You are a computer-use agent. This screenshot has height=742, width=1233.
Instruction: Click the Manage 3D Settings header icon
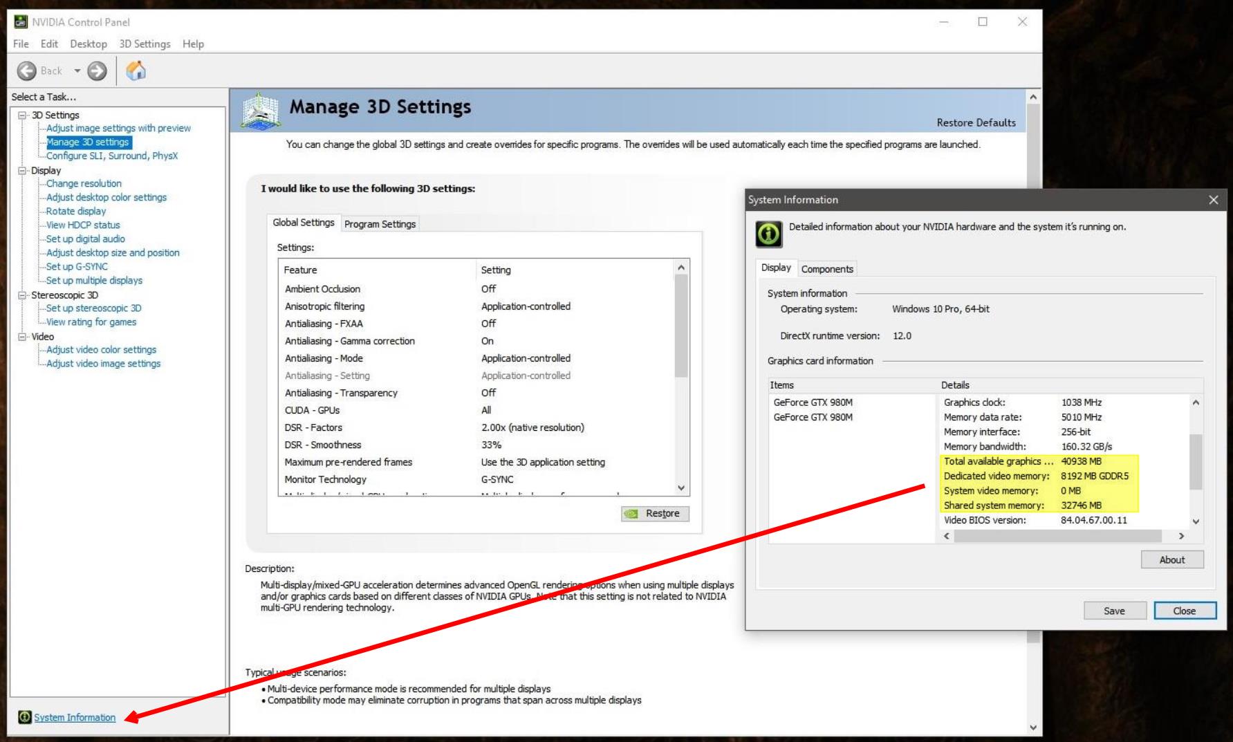260,111
